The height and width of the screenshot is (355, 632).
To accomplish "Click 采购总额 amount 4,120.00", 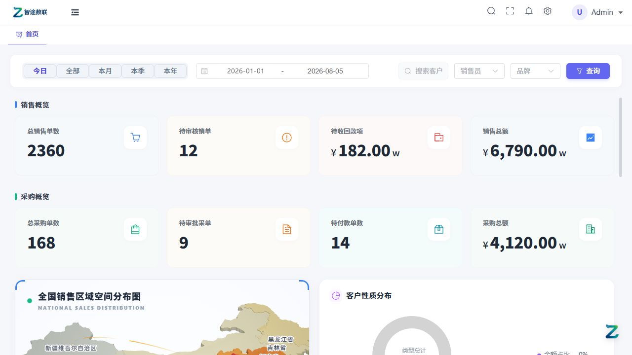I will [523, 243].
